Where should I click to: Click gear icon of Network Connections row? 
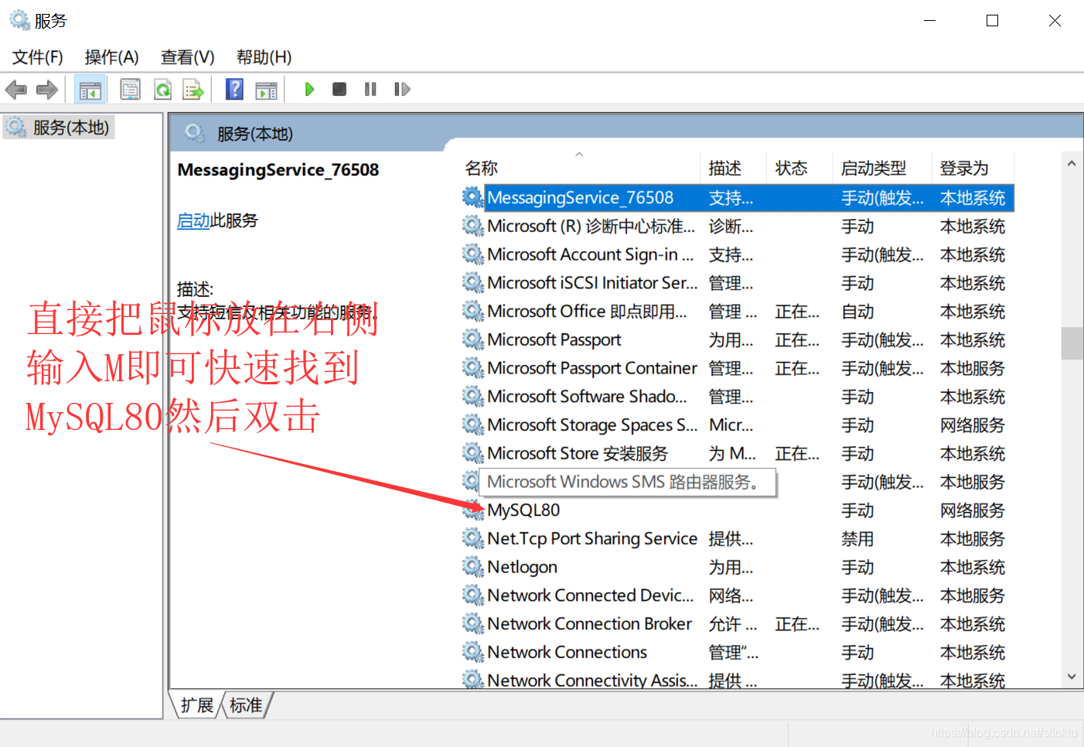472,652
